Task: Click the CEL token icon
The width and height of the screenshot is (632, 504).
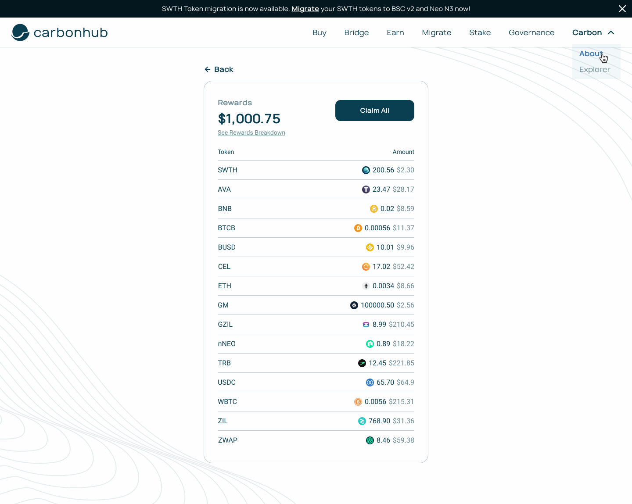Action: (366, 267)
